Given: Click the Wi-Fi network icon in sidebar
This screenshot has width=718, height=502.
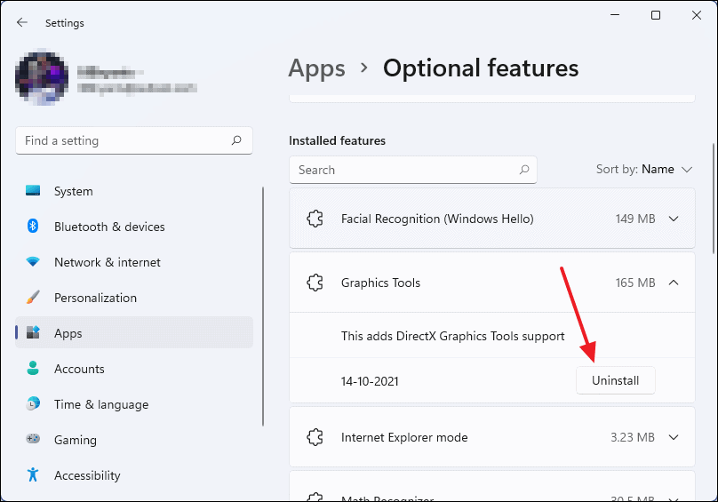Looking at the screenshot, I should [x=33, y=261].
